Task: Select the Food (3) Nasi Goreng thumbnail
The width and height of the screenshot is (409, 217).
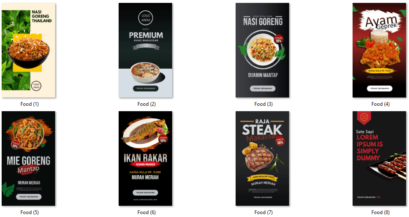Action: point(262,50)
